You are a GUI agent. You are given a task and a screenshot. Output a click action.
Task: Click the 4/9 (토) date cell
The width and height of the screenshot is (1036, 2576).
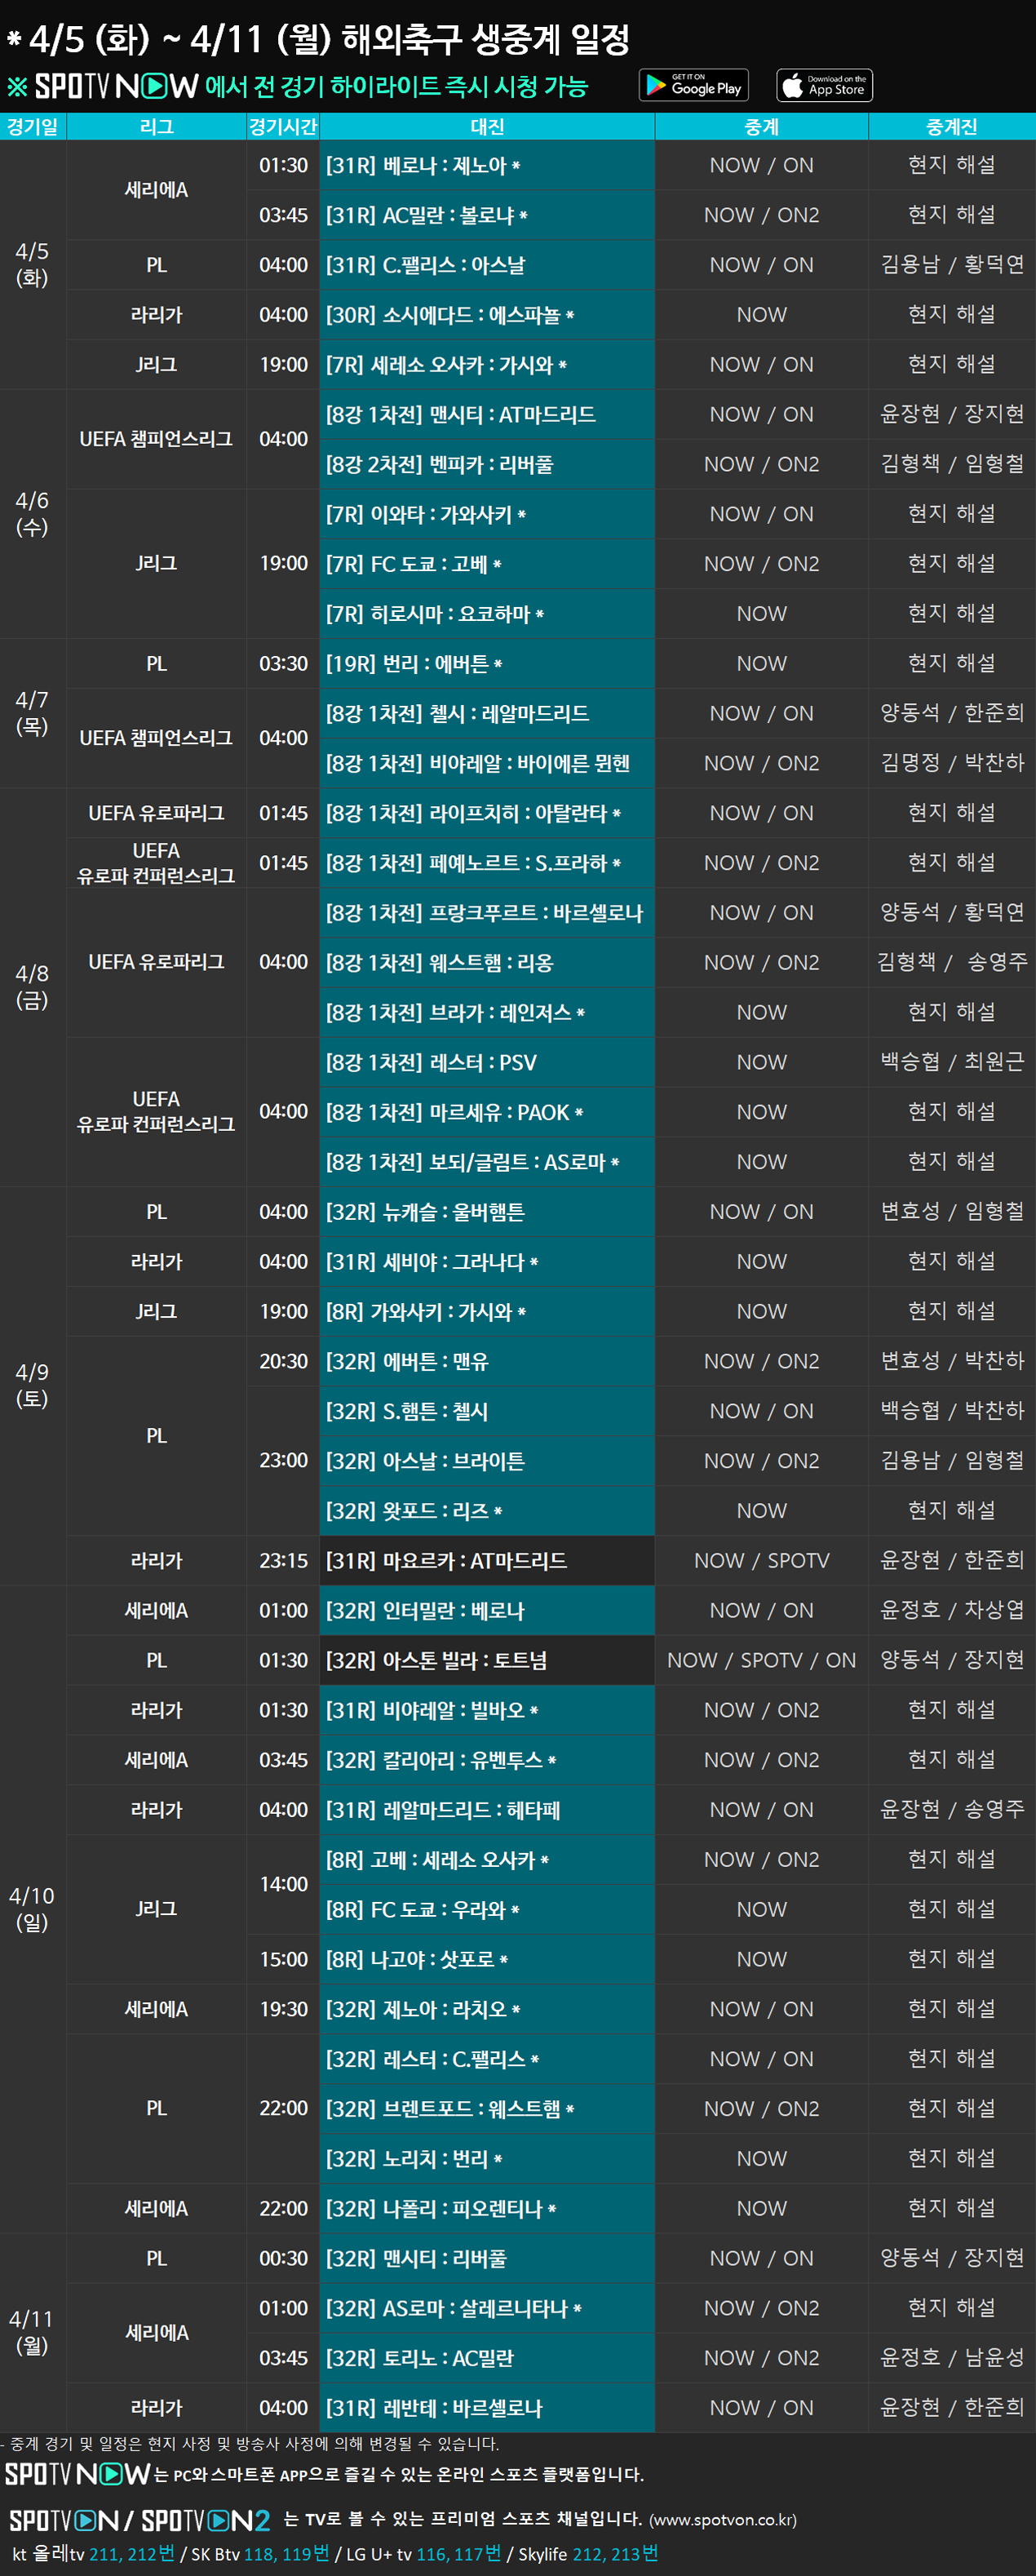click(32, 1385)
